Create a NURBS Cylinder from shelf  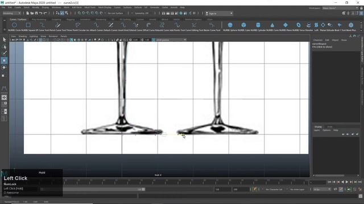258,25
